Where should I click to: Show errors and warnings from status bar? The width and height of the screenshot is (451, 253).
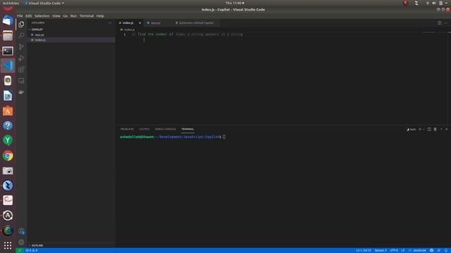point(32,250)
